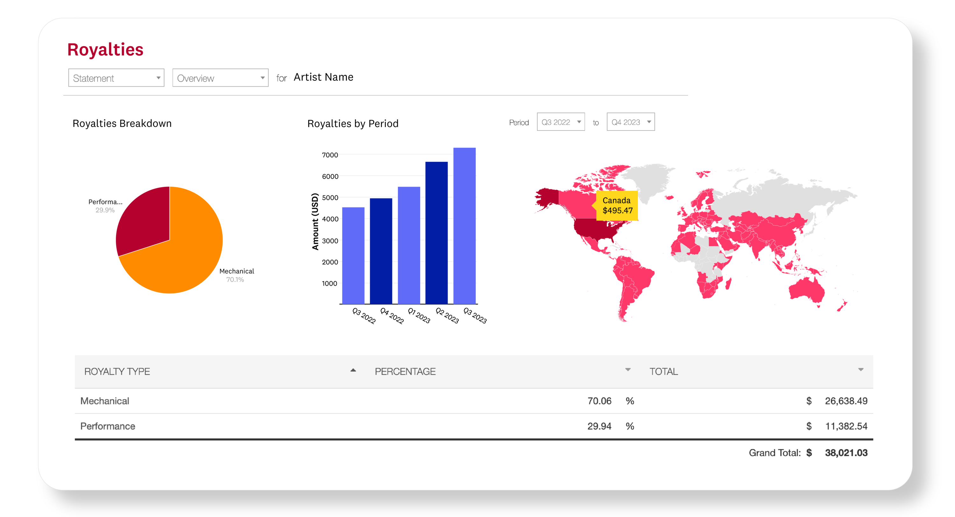955x517 pixels.
Task: Open the Statement dropdown
Action: coord(116,78)
